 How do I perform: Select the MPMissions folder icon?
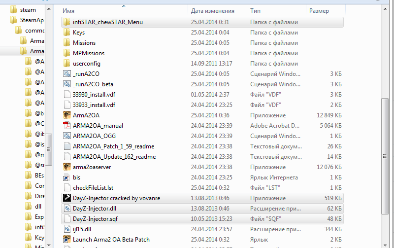[67, 53]
